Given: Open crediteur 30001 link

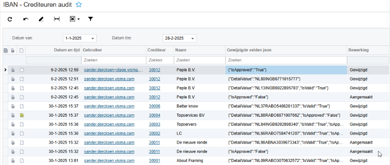Looking at the screenshot, I should click(x=154, y=161).
